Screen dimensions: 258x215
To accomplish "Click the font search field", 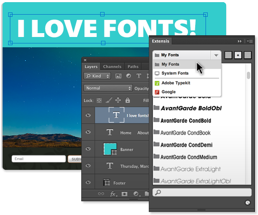I will 202,192.
